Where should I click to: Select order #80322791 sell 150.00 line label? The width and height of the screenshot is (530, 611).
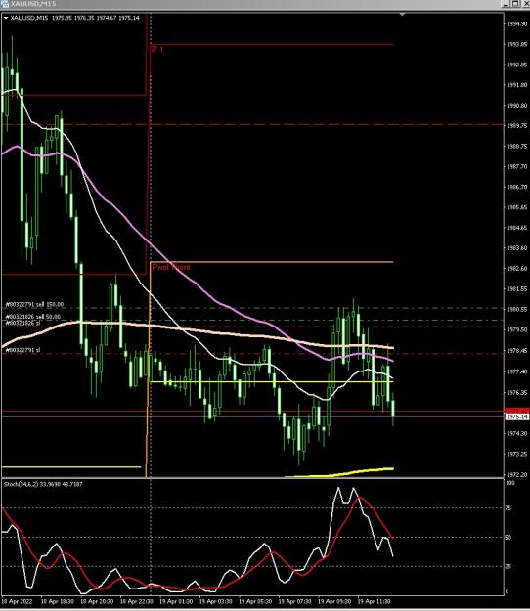[x=34, y=304]
